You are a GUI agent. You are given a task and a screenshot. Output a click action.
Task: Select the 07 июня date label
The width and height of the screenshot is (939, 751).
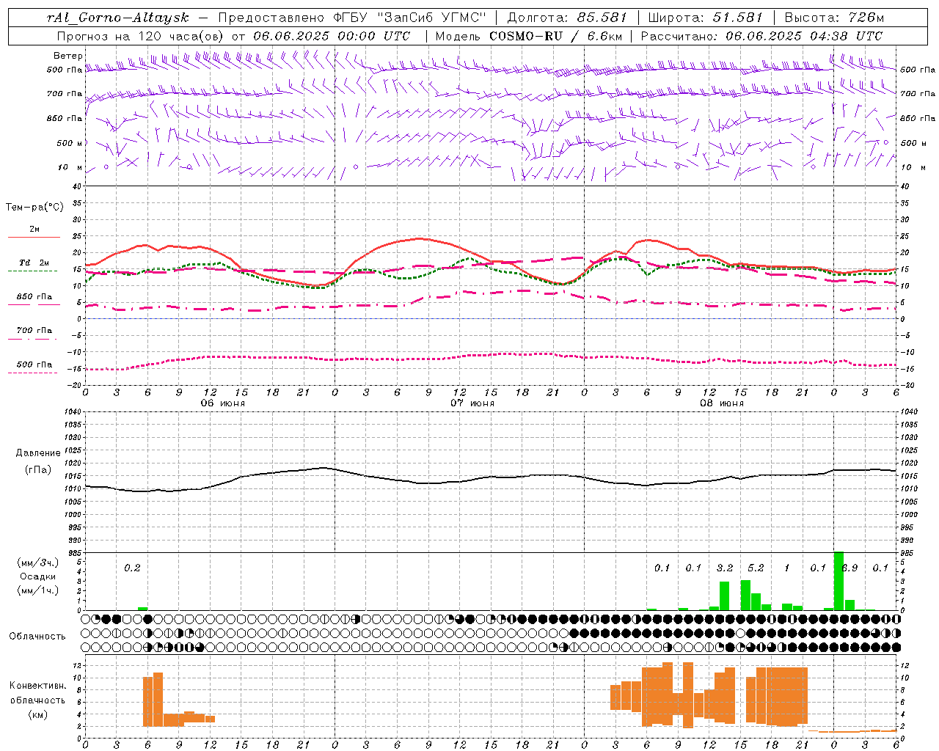(x=472, y=403)
